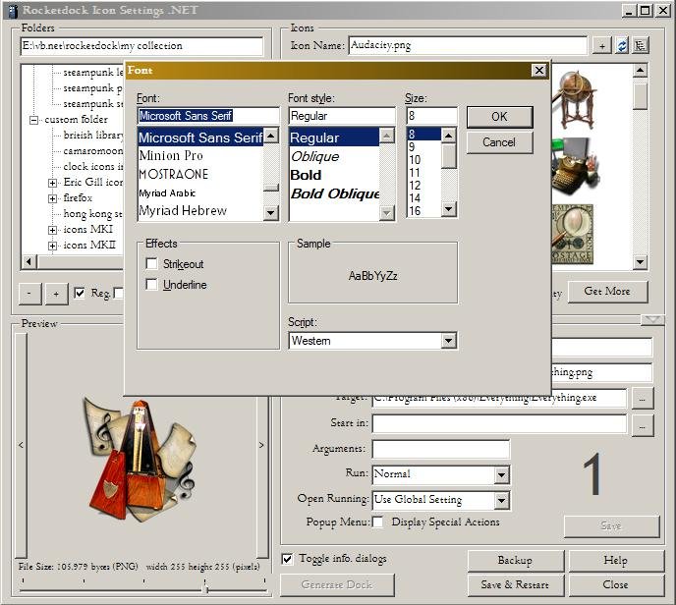Open the folder tree view icon button
Viewport: 676px width, 605px height.
point(641,46)
